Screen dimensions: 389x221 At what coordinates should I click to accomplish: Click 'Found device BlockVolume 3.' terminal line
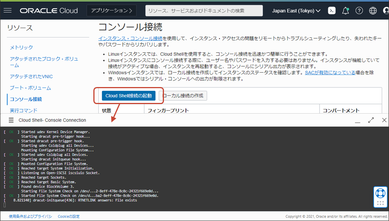pos(48,187)
